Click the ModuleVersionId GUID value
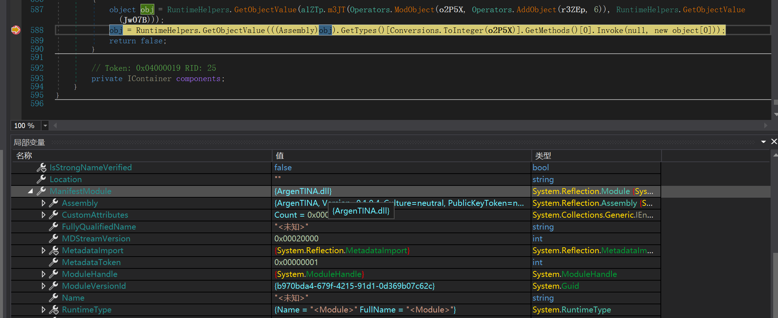778x318 pixels. pos(355,286)
